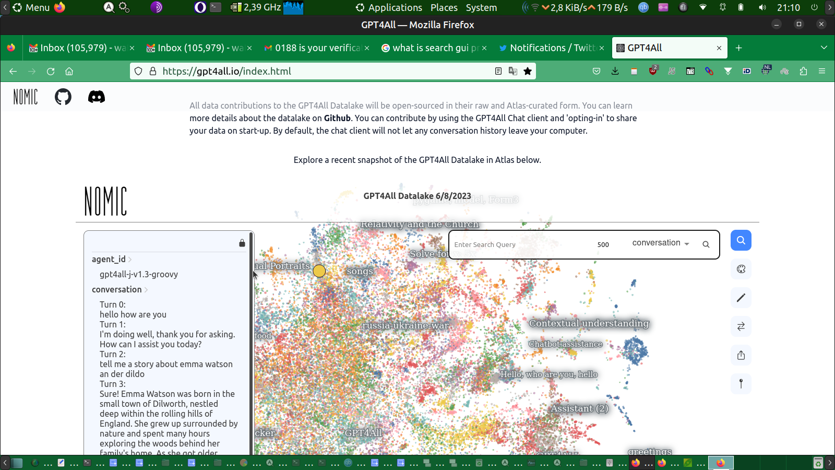Image resolution: width=835 pixels, height=470 pixels.
Task: Open the Extensions puzzle-piece menu
Action: click(x=803, y=71)
